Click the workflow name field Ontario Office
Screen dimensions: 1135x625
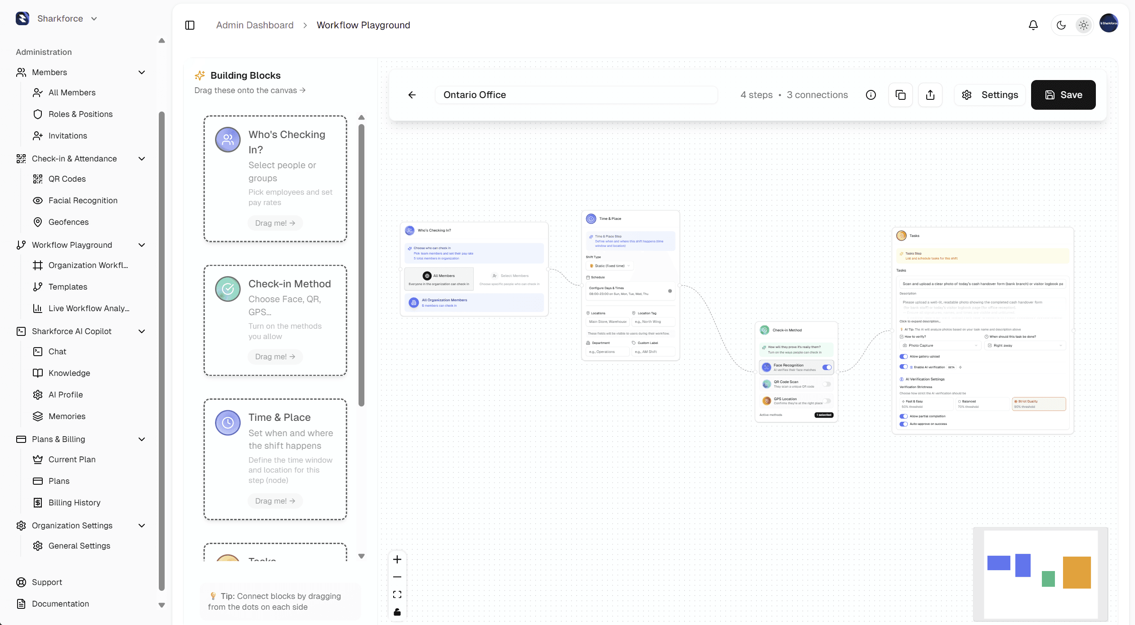point(576,95)
